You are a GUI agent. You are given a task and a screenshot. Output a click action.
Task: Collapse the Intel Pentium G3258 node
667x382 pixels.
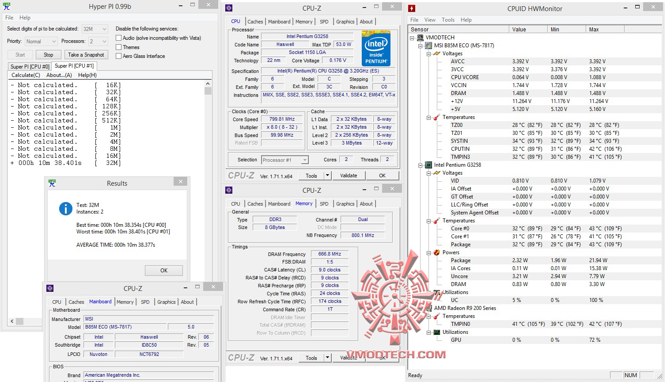pyautogui.click(x=421, y=165)
